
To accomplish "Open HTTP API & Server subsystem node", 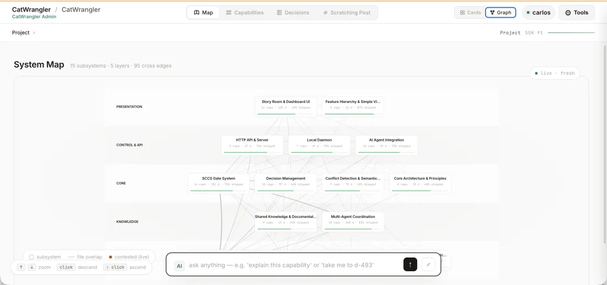I will (252, 145).
